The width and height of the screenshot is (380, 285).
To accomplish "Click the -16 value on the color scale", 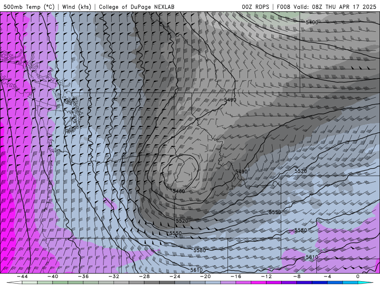I will (x=236, y=276).
